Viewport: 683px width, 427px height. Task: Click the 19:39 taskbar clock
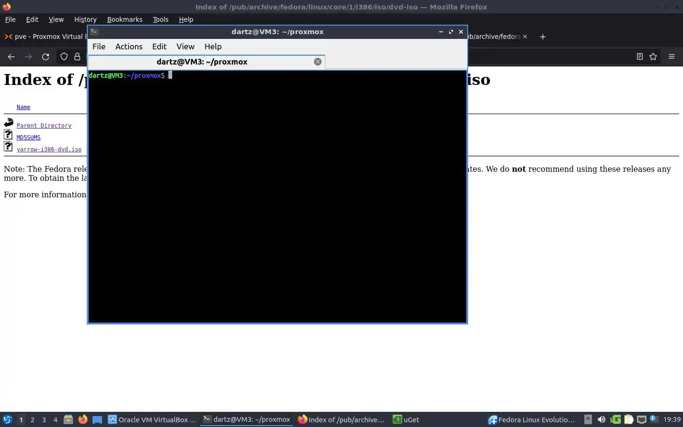(x=672, y=419)
